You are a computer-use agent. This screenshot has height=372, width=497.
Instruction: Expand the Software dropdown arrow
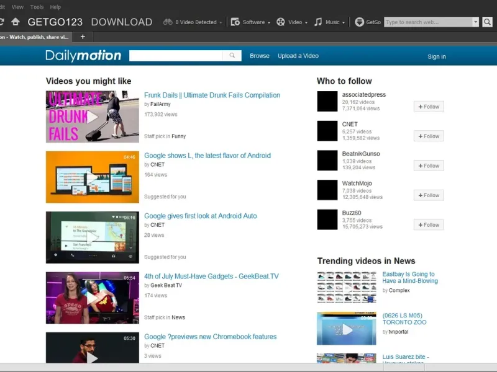click(x=269, y=23)
